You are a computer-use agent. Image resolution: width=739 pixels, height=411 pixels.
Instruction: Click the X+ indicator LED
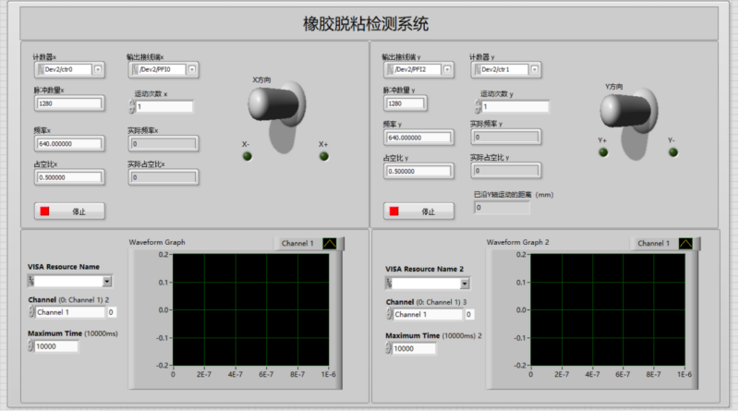(x=323, y=156)
